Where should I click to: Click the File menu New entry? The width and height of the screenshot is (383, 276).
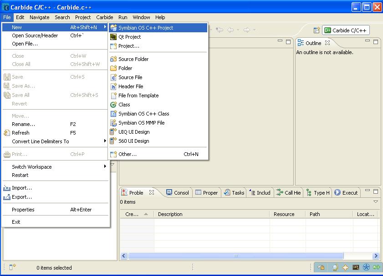click(55, 27)
